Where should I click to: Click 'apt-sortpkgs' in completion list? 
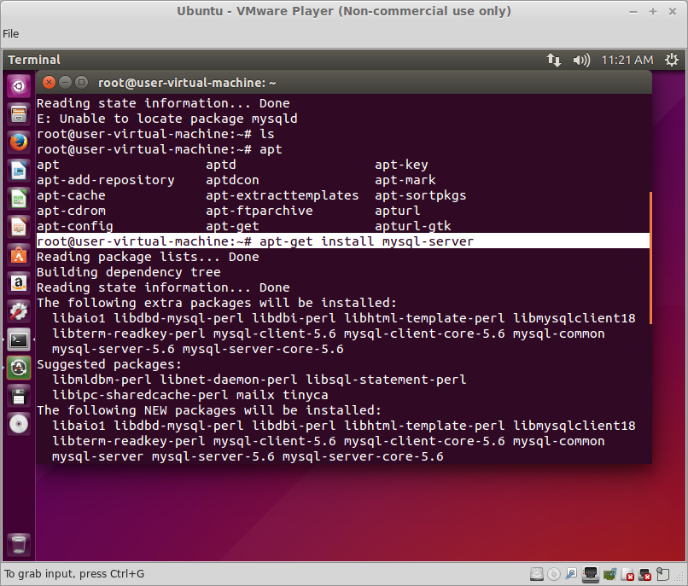[420, 195]
